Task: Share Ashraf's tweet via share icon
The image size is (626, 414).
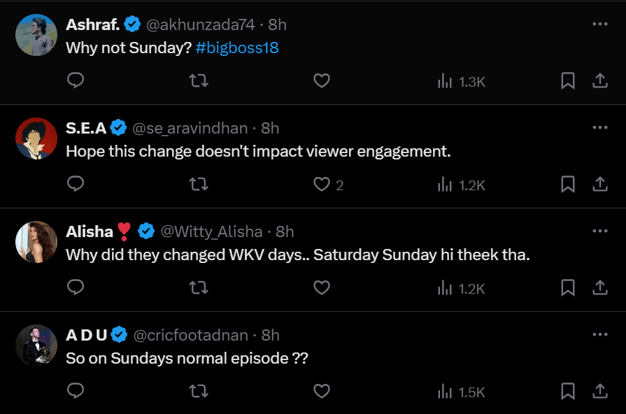Action: 599,80
